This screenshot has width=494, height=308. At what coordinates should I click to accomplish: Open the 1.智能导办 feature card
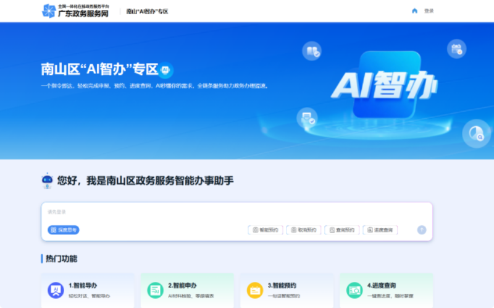click(x=88, y=290)
